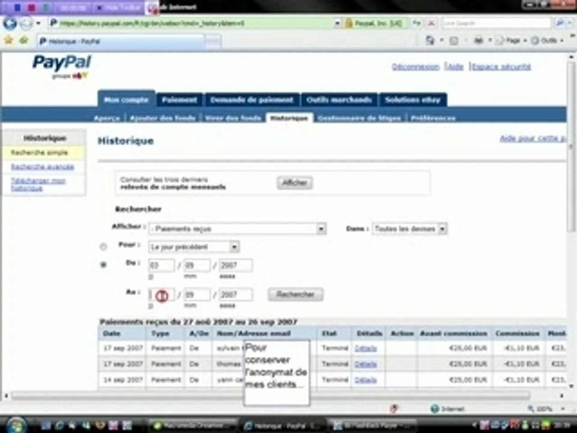The height and width of the screenshot is (433, 577).
Task: Stop loading with the red X icon
Action: [x=431, y=23]
